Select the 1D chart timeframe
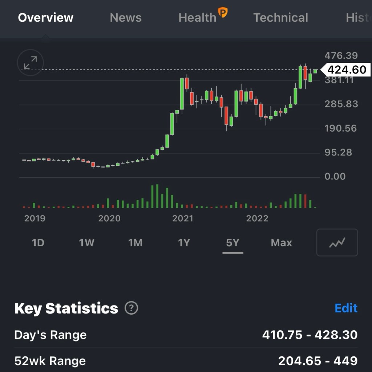The height and width of the screenshot is (372, 372). click(38, 243)
